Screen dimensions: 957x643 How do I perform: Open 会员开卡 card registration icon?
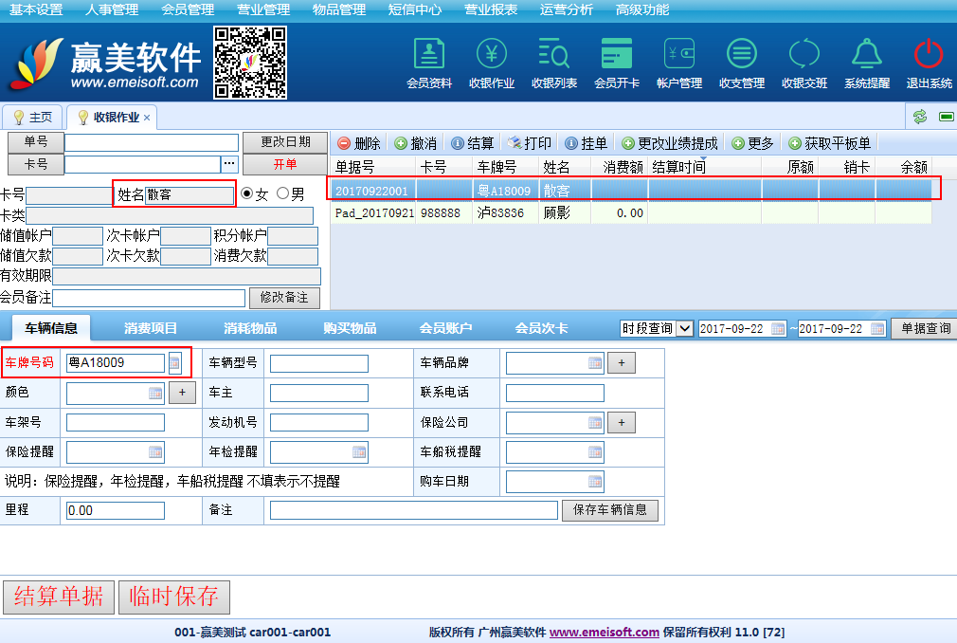[617, 62]
